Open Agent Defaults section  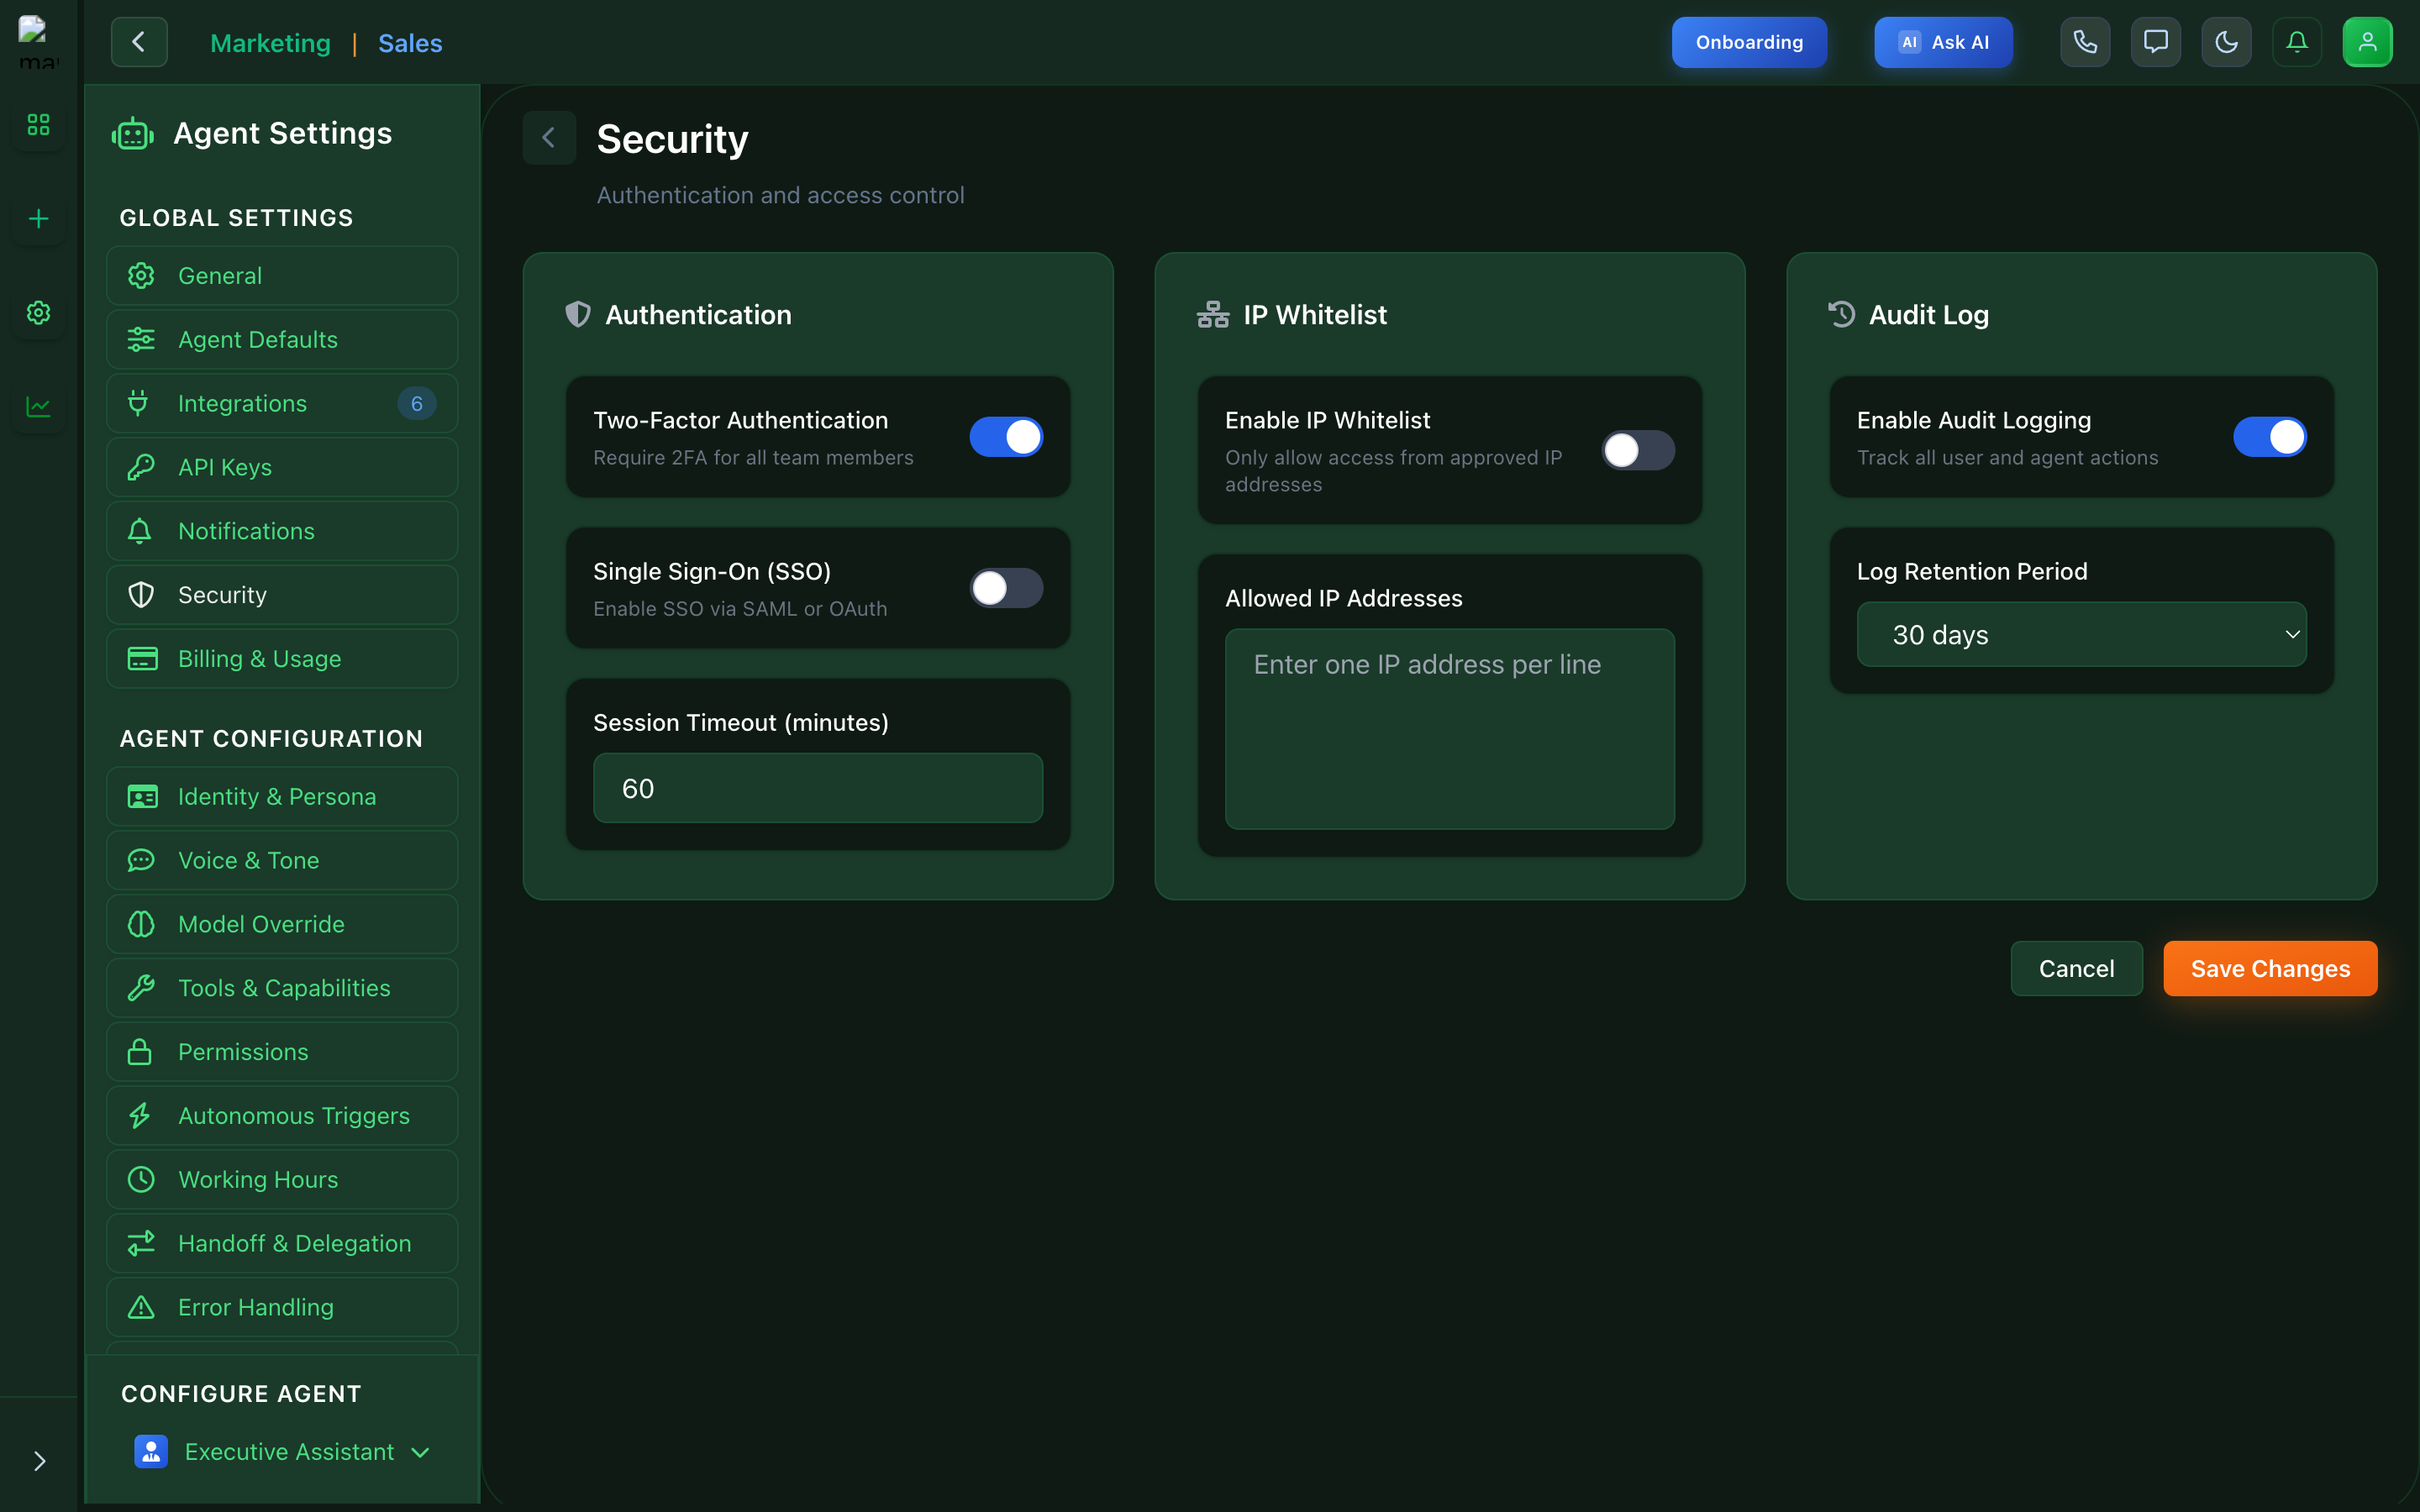point(282,340)
